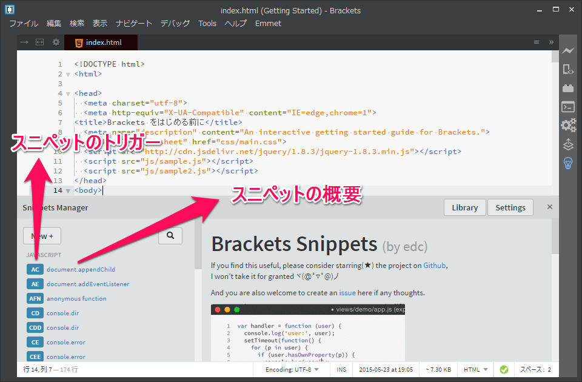
Task: Select console.dir snippet next to CDD badge
Action: pyautogui.click(x=62, y=327)
